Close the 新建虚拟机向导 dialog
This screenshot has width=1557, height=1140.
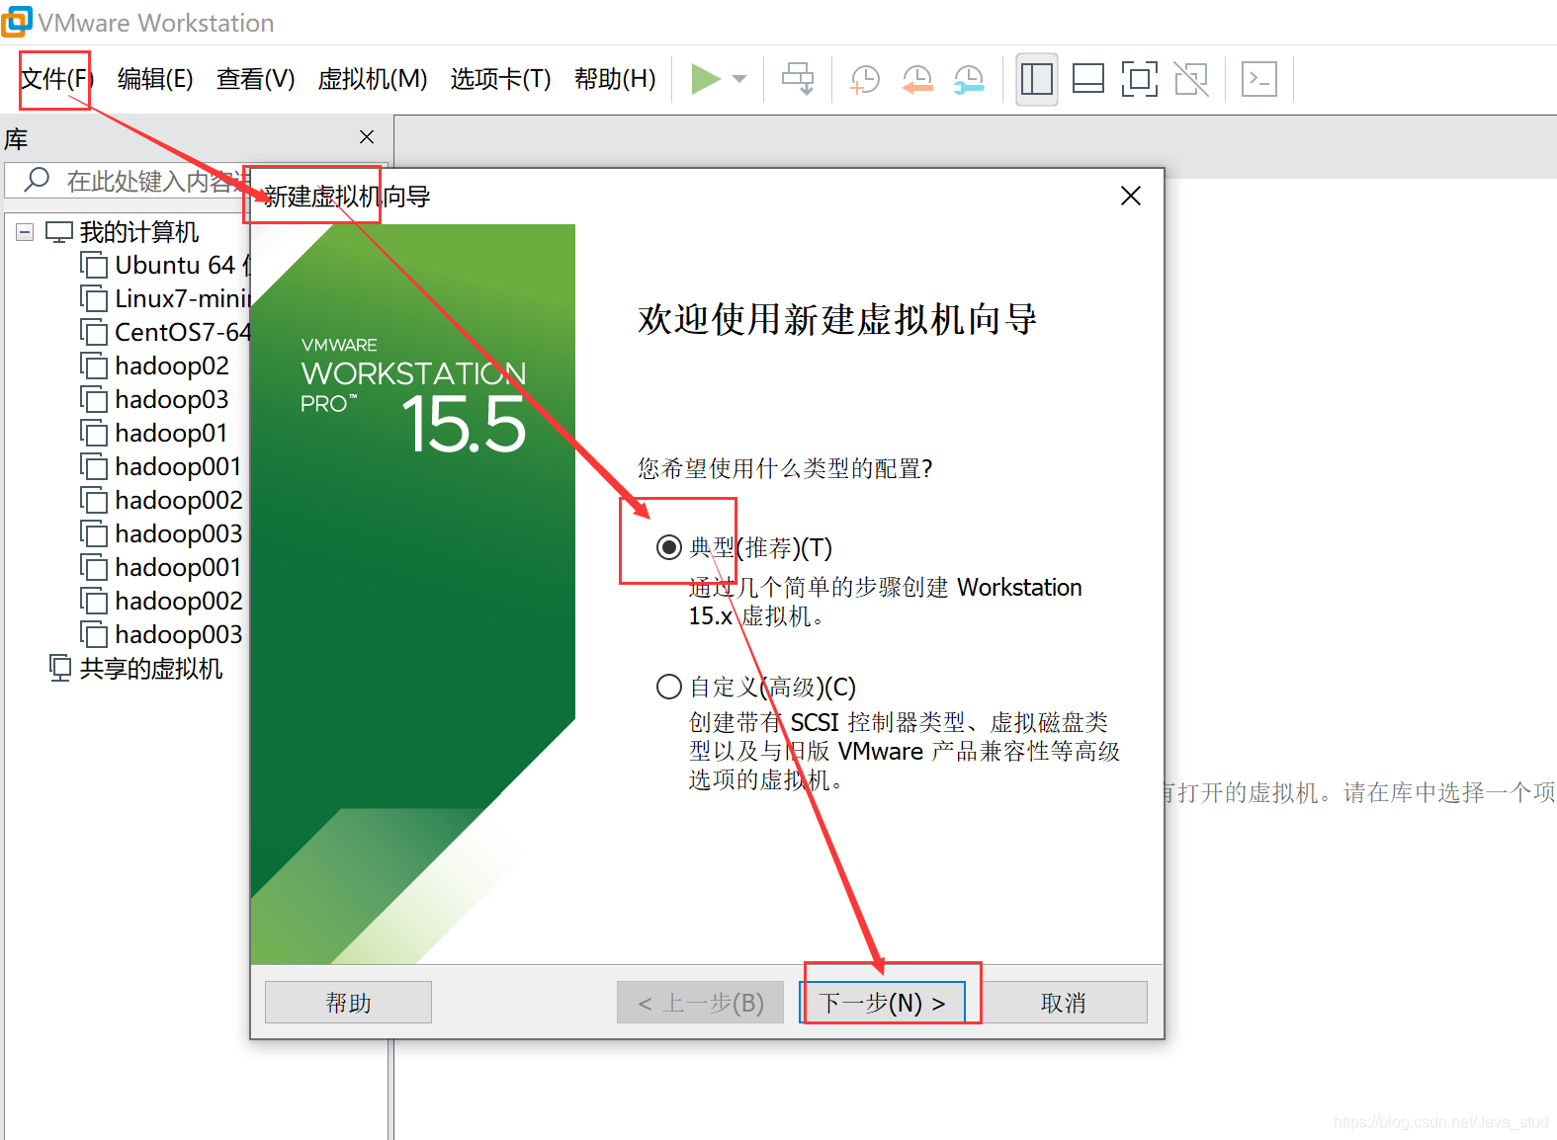pos(1131,196)
